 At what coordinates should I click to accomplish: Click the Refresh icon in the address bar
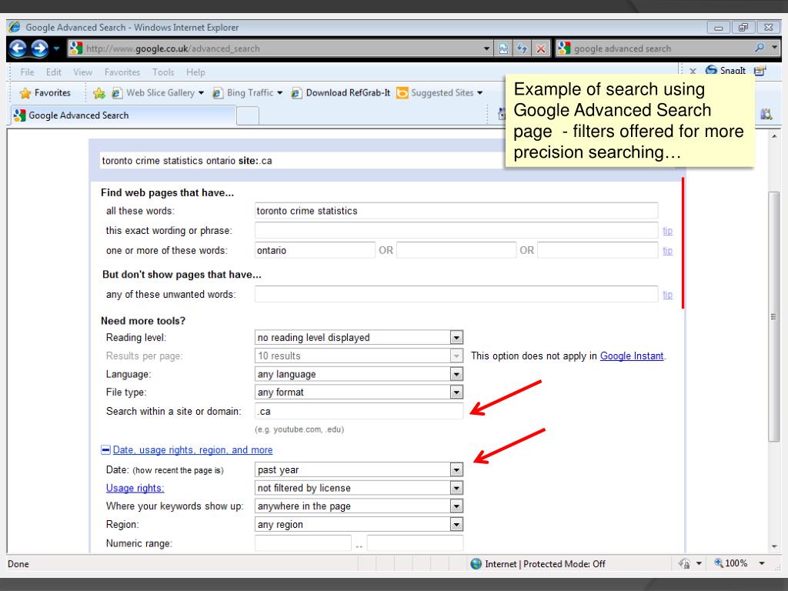(x=523, y=48)
